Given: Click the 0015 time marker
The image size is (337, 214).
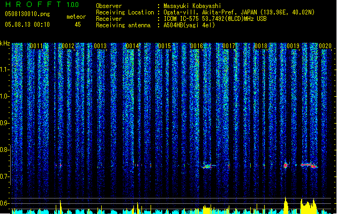Looking at the screenshot, I should pos(164,46).
